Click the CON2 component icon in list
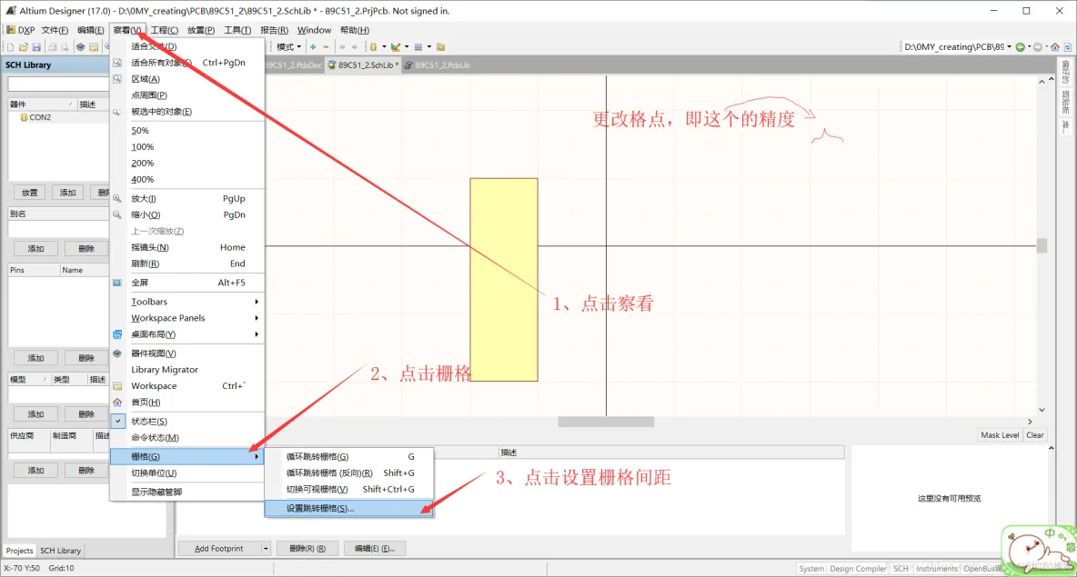 pos(24,117)
